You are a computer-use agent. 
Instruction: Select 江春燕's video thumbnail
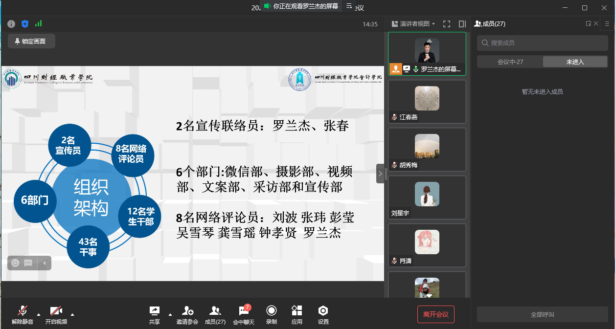pyautogui.click(x=427, y=102)
